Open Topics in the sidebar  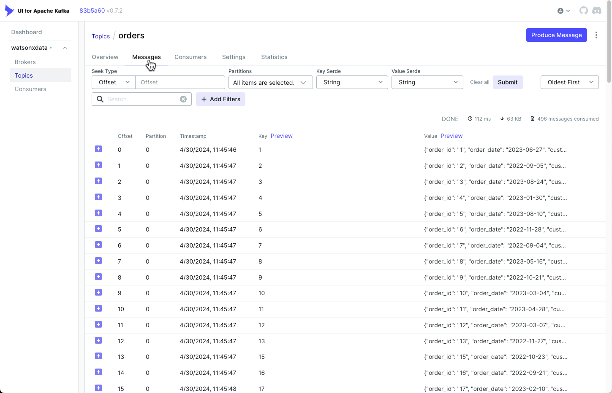[x=41, y=75]
